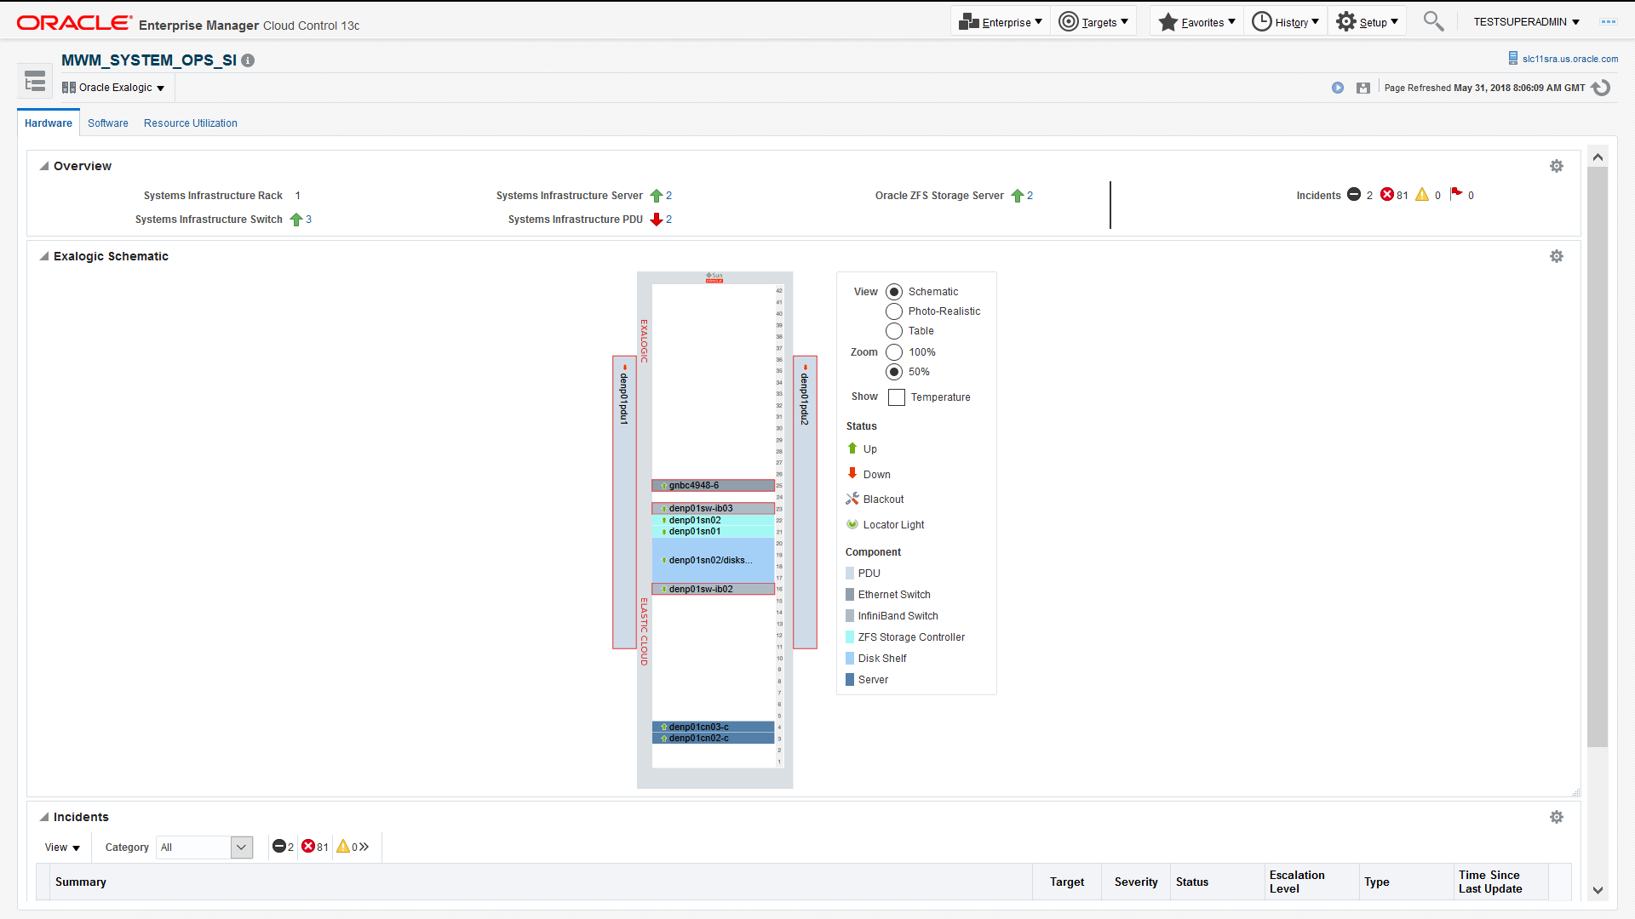Click the info icon beside MWM_SYSTEM_OPS_SI
1635x919 pixels.
(x=248, y=60)
